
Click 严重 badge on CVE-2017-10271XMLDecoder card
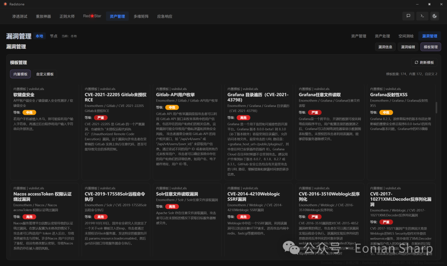click(386, 222)
